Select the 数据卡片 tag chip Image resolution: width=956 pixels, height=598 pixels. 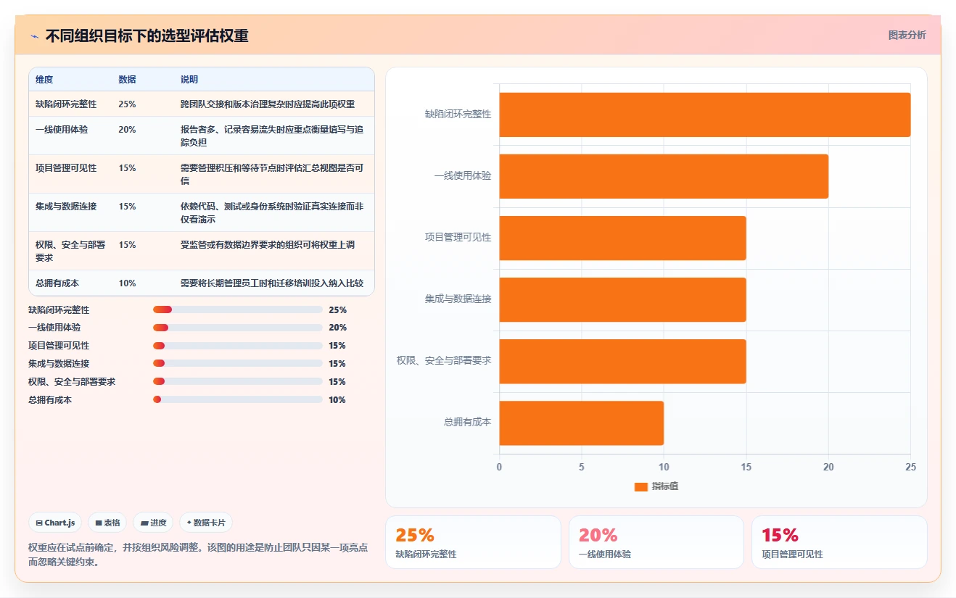click(206, 523)
